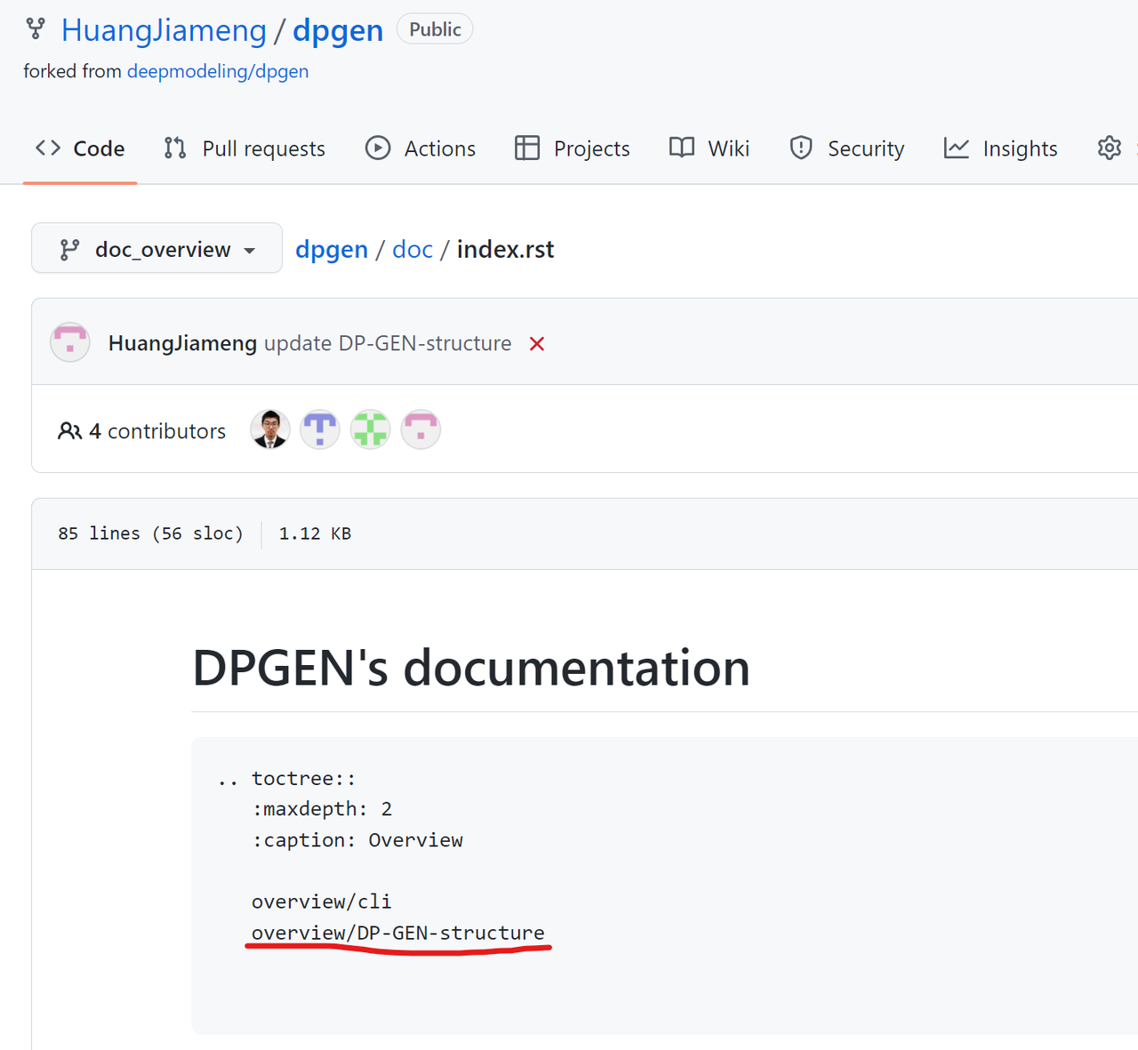The image size is (1138, 1050).
Task: Click the purple T-shaped contributor avatar
Action: [320, 430]
